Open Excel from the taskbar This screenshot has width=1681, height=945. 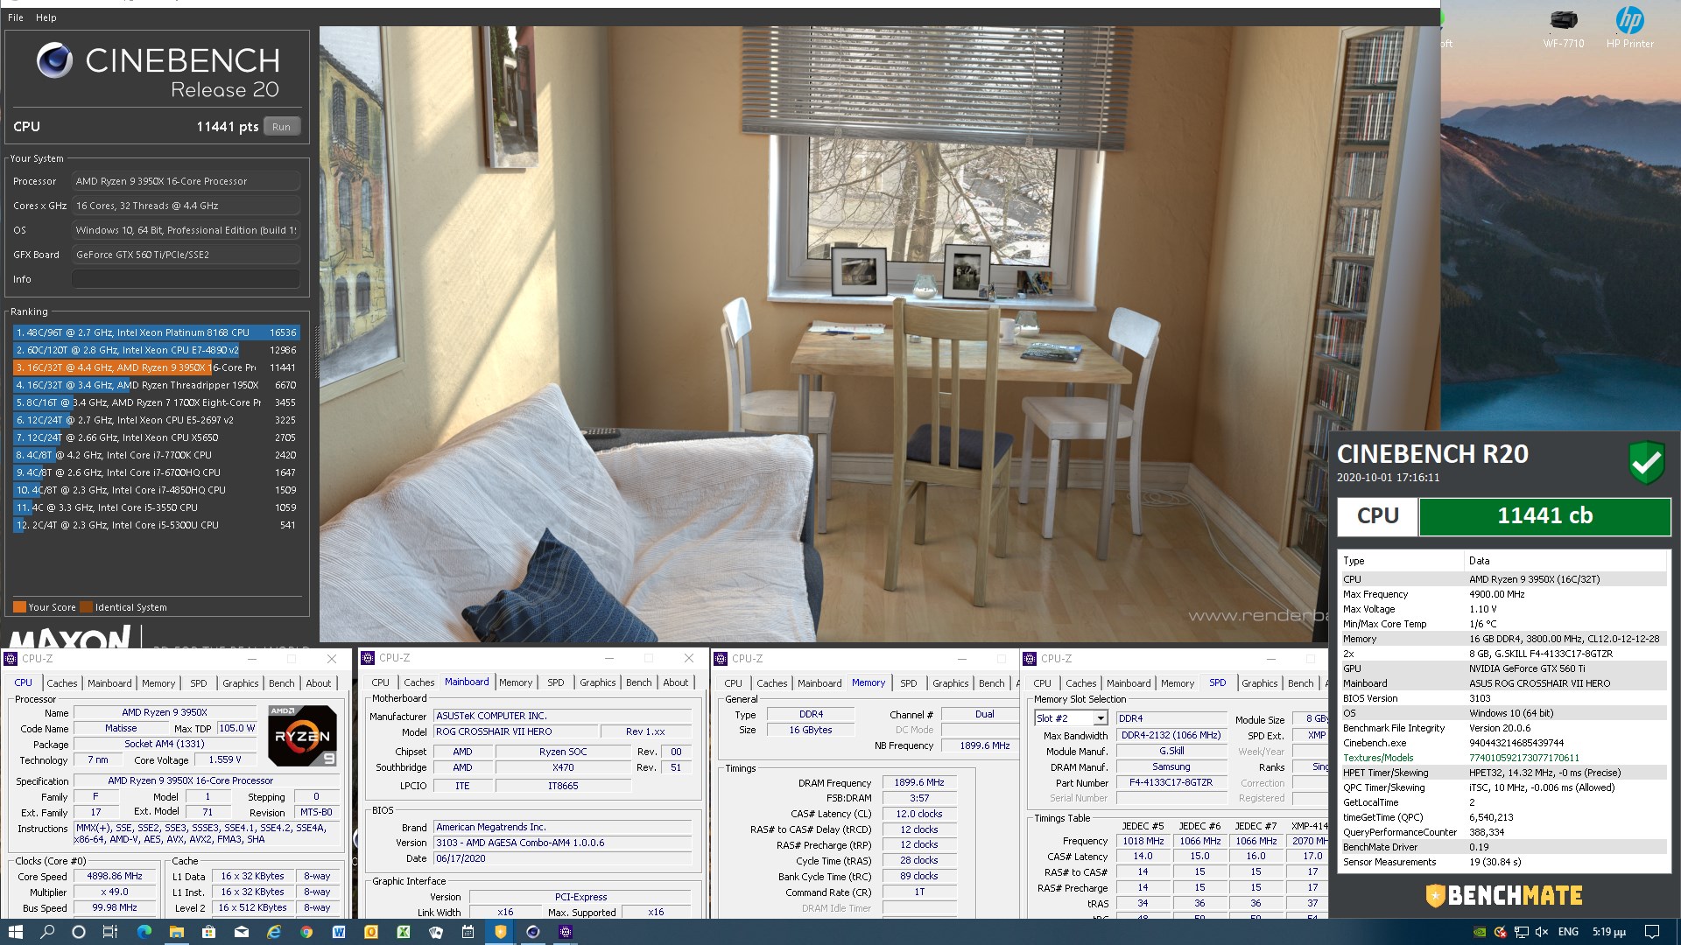403,932
